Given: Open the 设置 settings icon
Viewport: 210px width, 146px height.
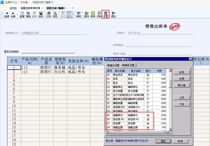Looking at the screenshot, I should pyautogui.click(x=106, y=14).
